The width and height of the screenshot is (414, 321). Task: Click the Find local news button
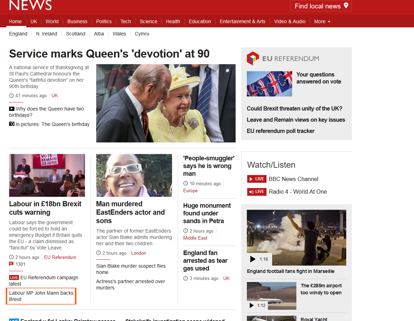coord(321,6)
